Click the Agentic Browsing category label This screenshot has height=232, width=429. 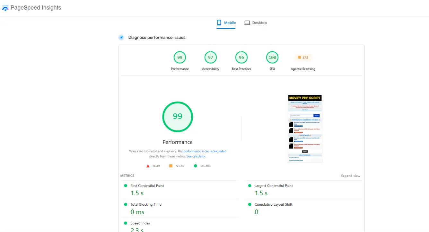pyautogui.click(x=303, y=69)
